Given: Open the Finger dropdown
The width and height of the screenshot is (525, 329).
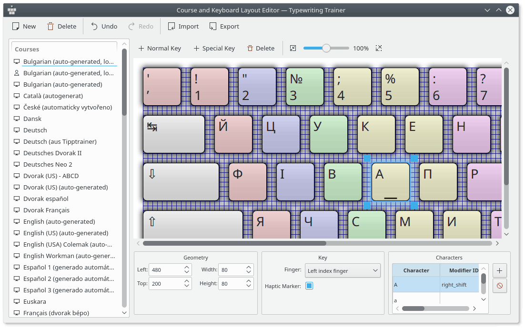Looking at the screenshot, I should 343,271.
